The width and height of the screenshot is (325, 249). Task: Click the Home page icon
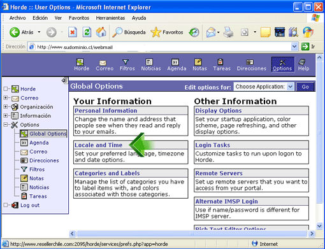point(101,32)
